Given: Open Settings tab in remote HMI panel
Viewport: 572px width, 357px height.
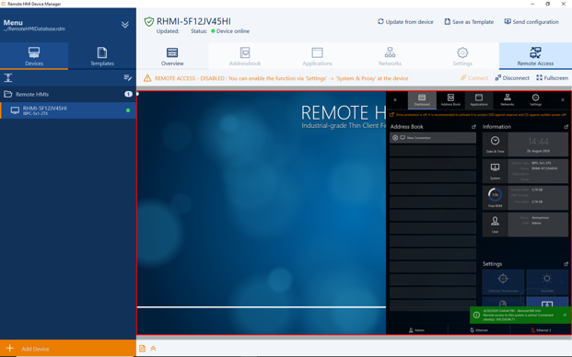Looking at the screenshot, I should (535, 100).
